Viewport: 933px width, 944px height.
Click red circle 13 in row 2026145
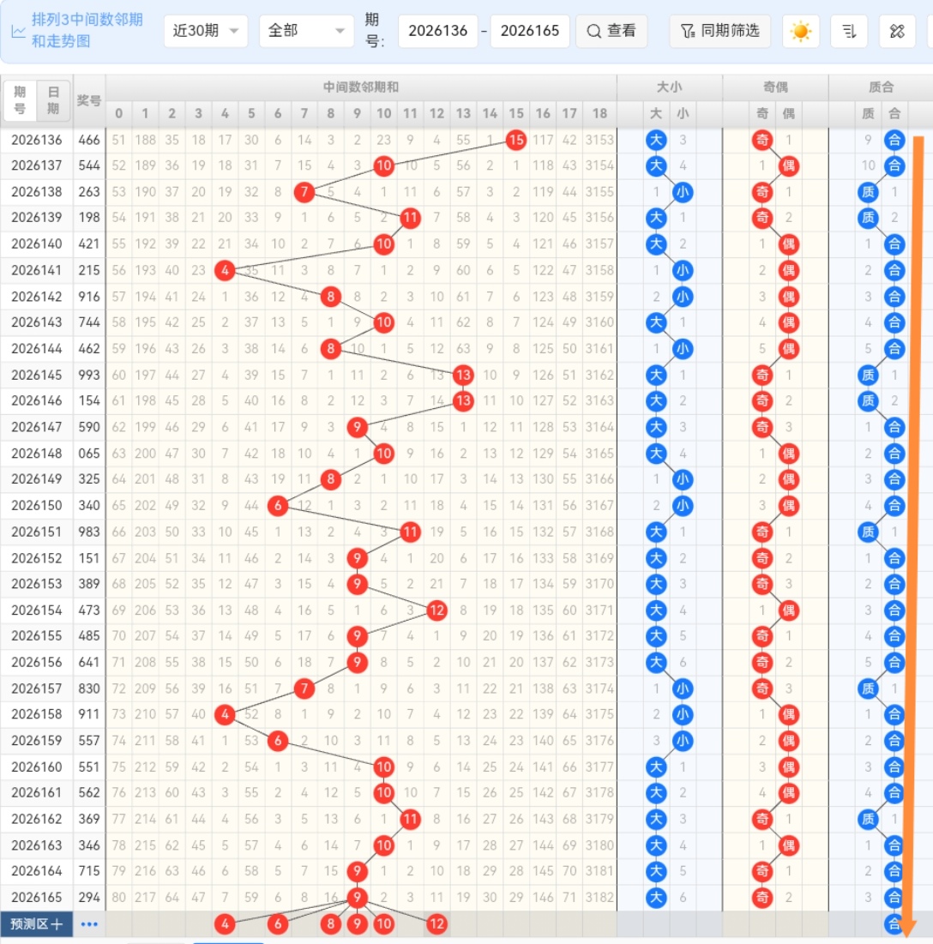tap(463, 375)
